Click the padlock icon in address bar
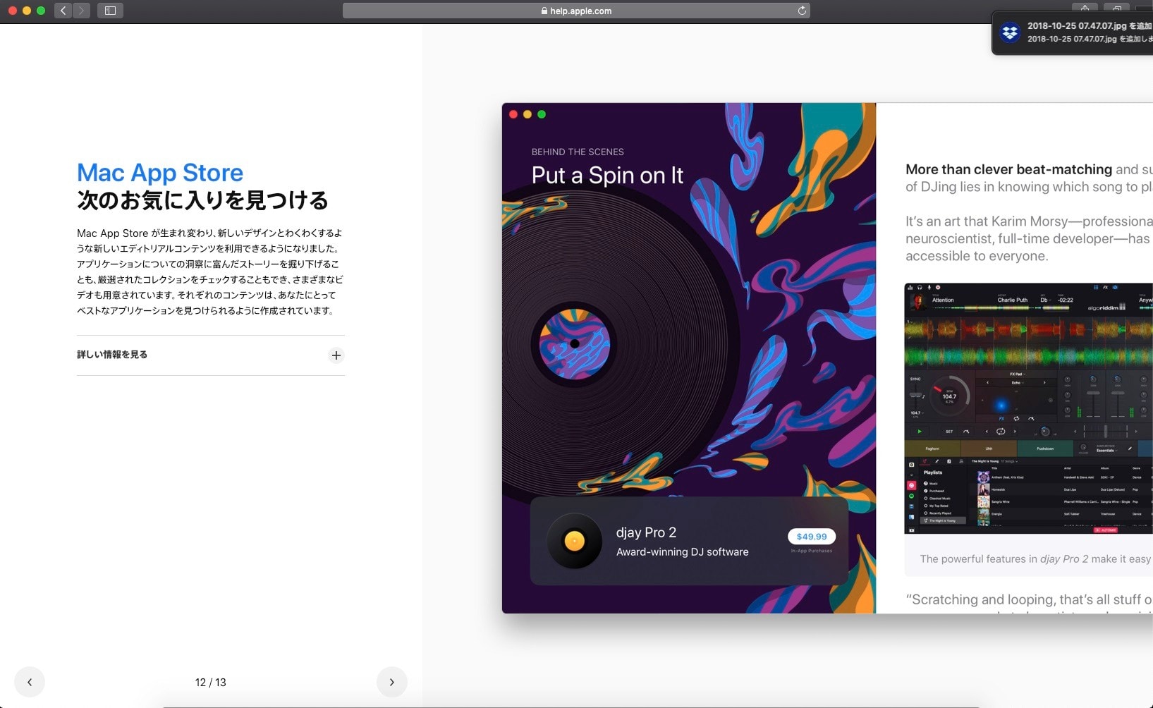1153x708 pixels. point(544,11)
